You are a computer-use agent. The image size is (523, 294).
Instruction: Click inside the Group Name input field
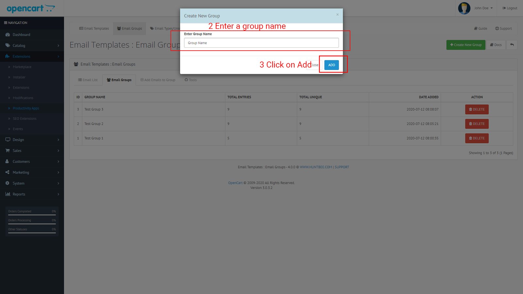[x=261, y=43]
